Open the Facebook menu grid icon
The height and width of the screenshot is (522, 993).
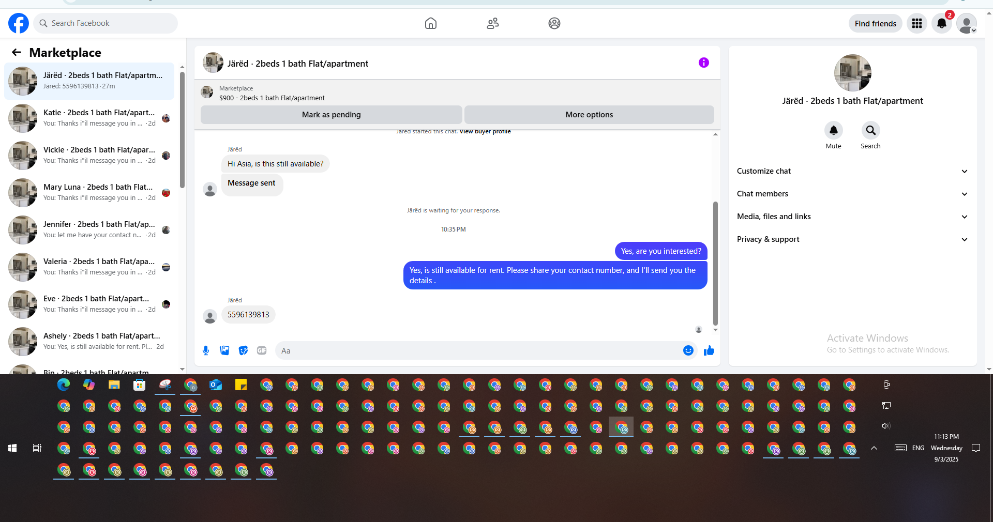pyautogui.click(x=917, y=23)
